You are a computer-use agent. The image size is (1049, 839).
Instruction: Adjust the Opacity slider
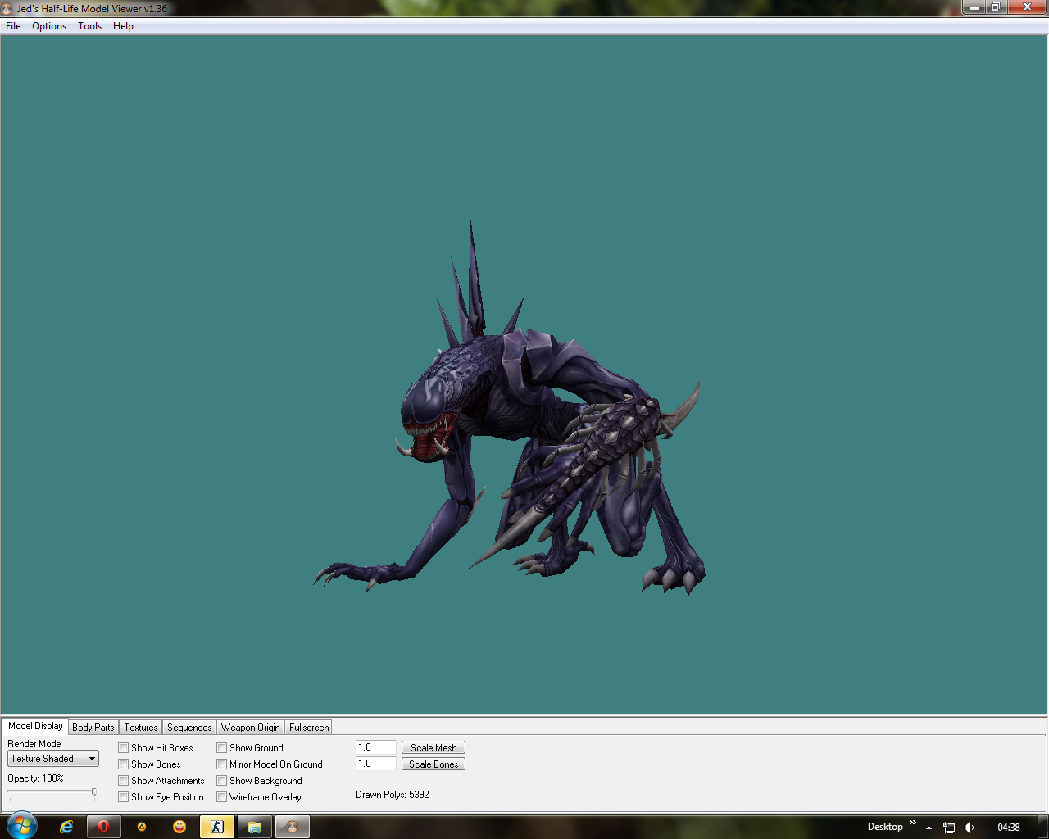pos(94,792)
